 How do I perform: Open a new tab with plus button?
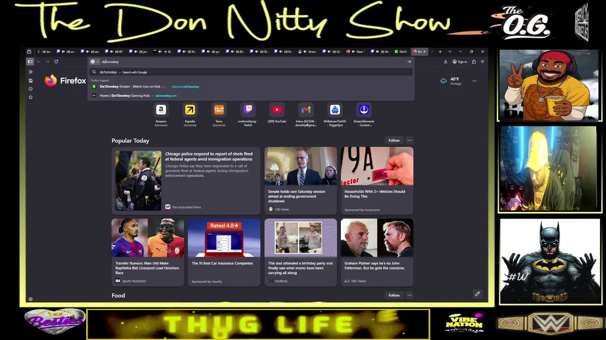(440, 51)
